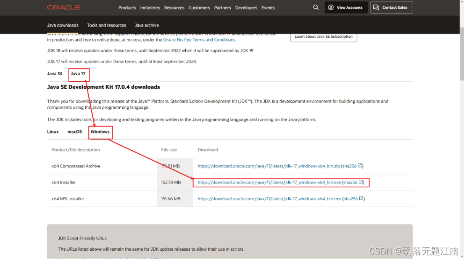The image size is (466, 260).
Task: Switch to the Java 17 tab
Action: pos(78,74)
